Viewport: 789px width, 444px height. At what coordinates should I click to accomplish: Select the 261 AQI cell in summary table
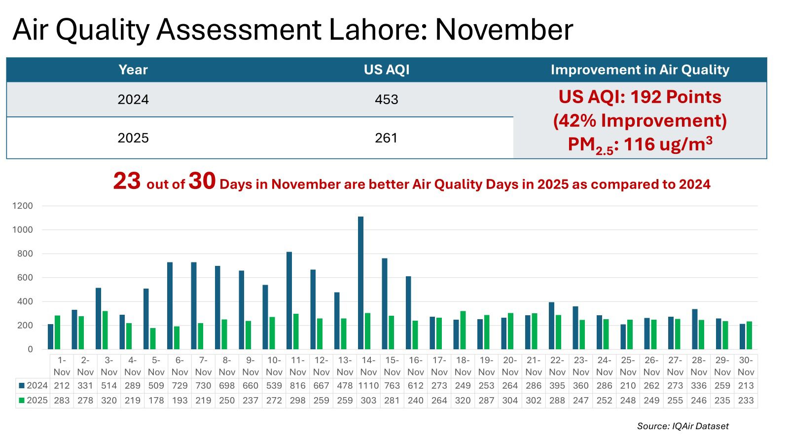(x=386, y=138)
